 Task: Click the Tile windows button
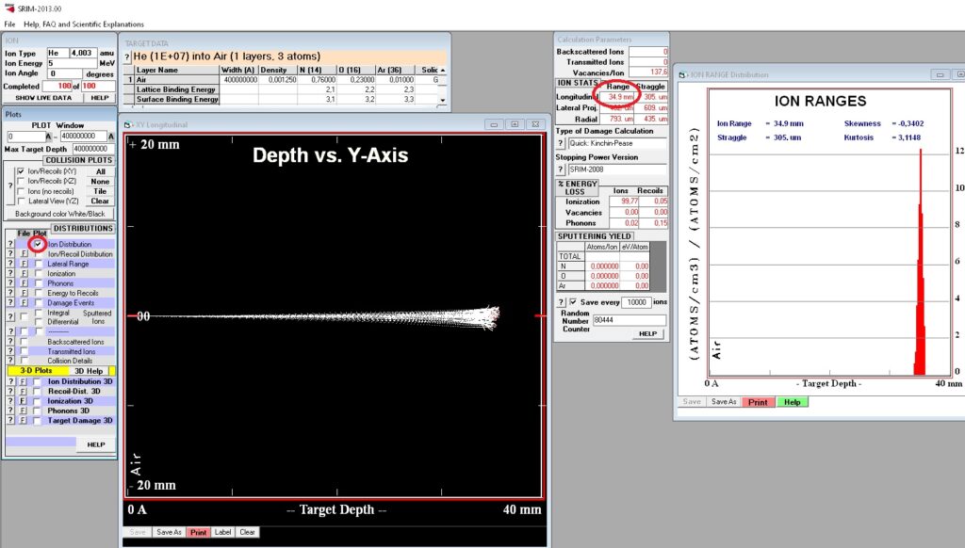click(x=100, y=191)
